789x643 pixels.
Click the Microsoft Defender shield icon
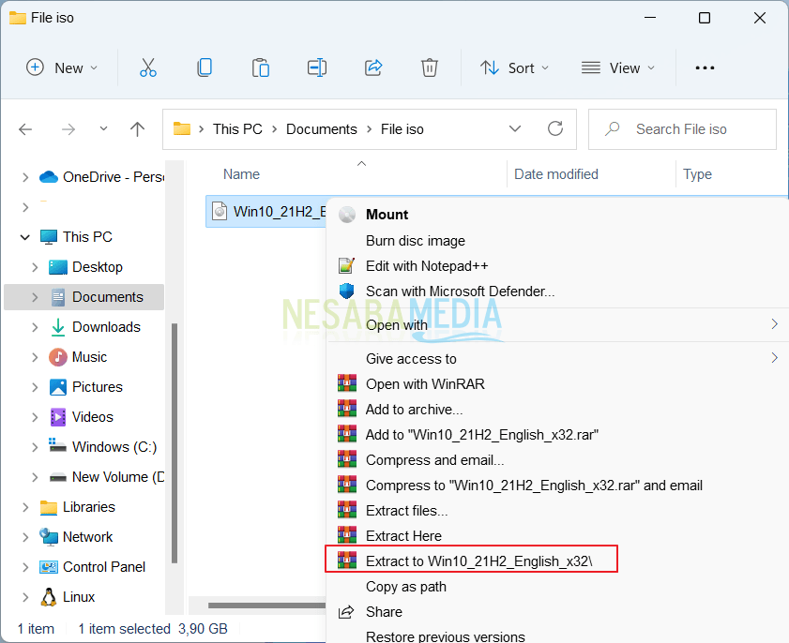347,292
